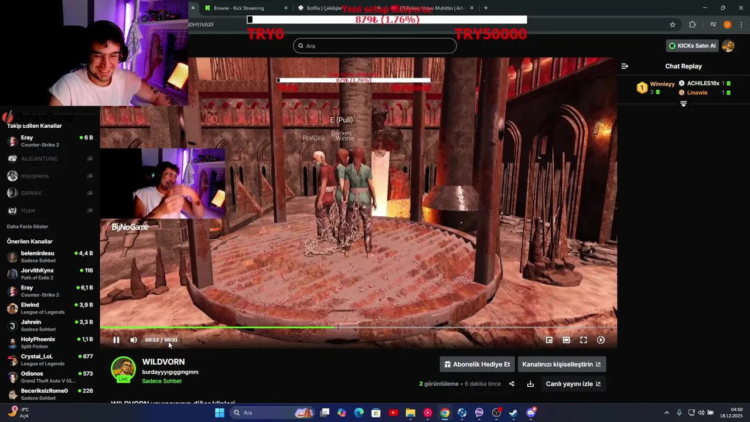The image size is (750, 422).
Task: Open Steam from taskbar
Action: [513, 413]
